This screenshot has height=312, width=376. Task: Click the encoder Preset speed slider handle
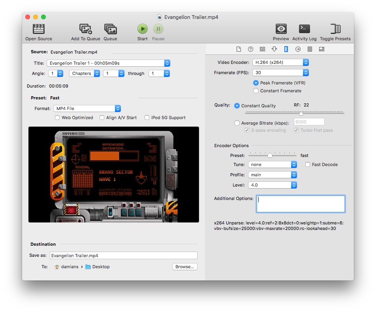[x=270, y=155]
